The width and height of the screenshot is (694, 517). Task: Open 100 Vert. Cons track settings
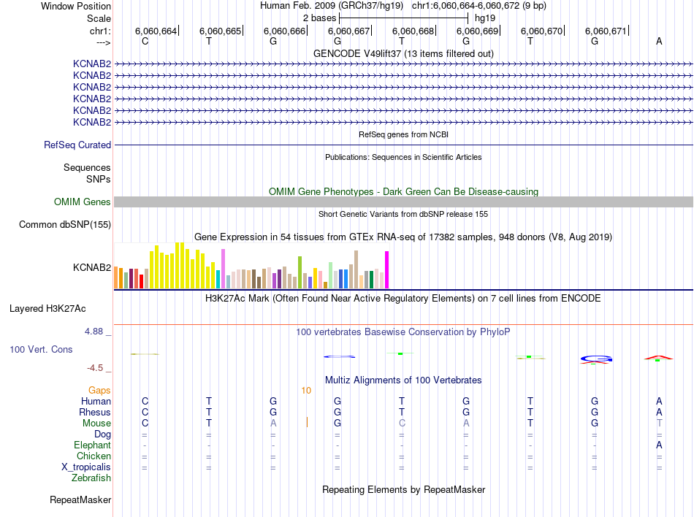[41, 349]
